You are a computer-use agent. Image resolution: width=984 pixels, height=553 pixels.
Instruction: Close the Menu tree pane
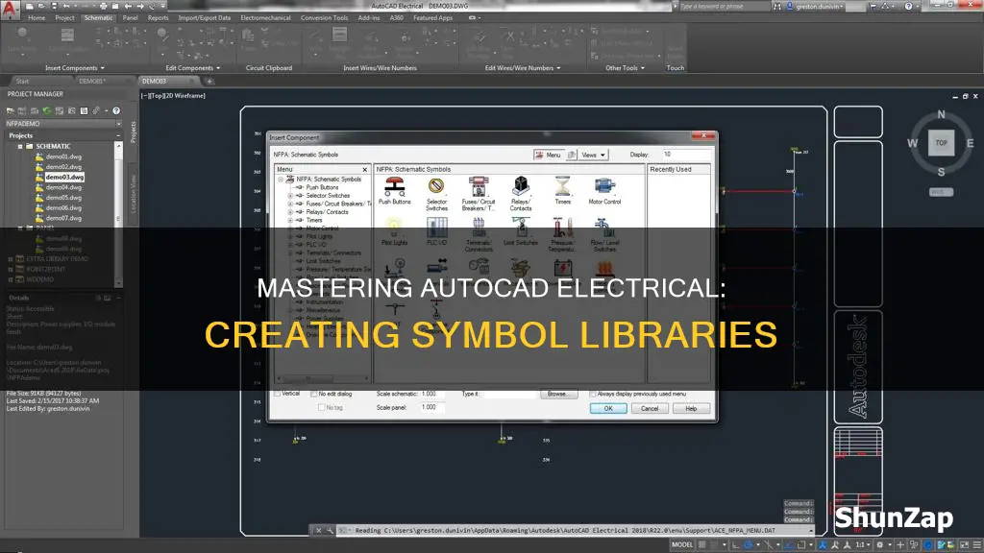[x=364, y=169]
